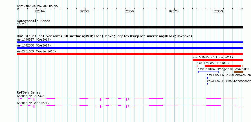Click the nsv1048827 (Coe2014) label
This screenshot has height=122, width=251.
(x=34, y=39)
